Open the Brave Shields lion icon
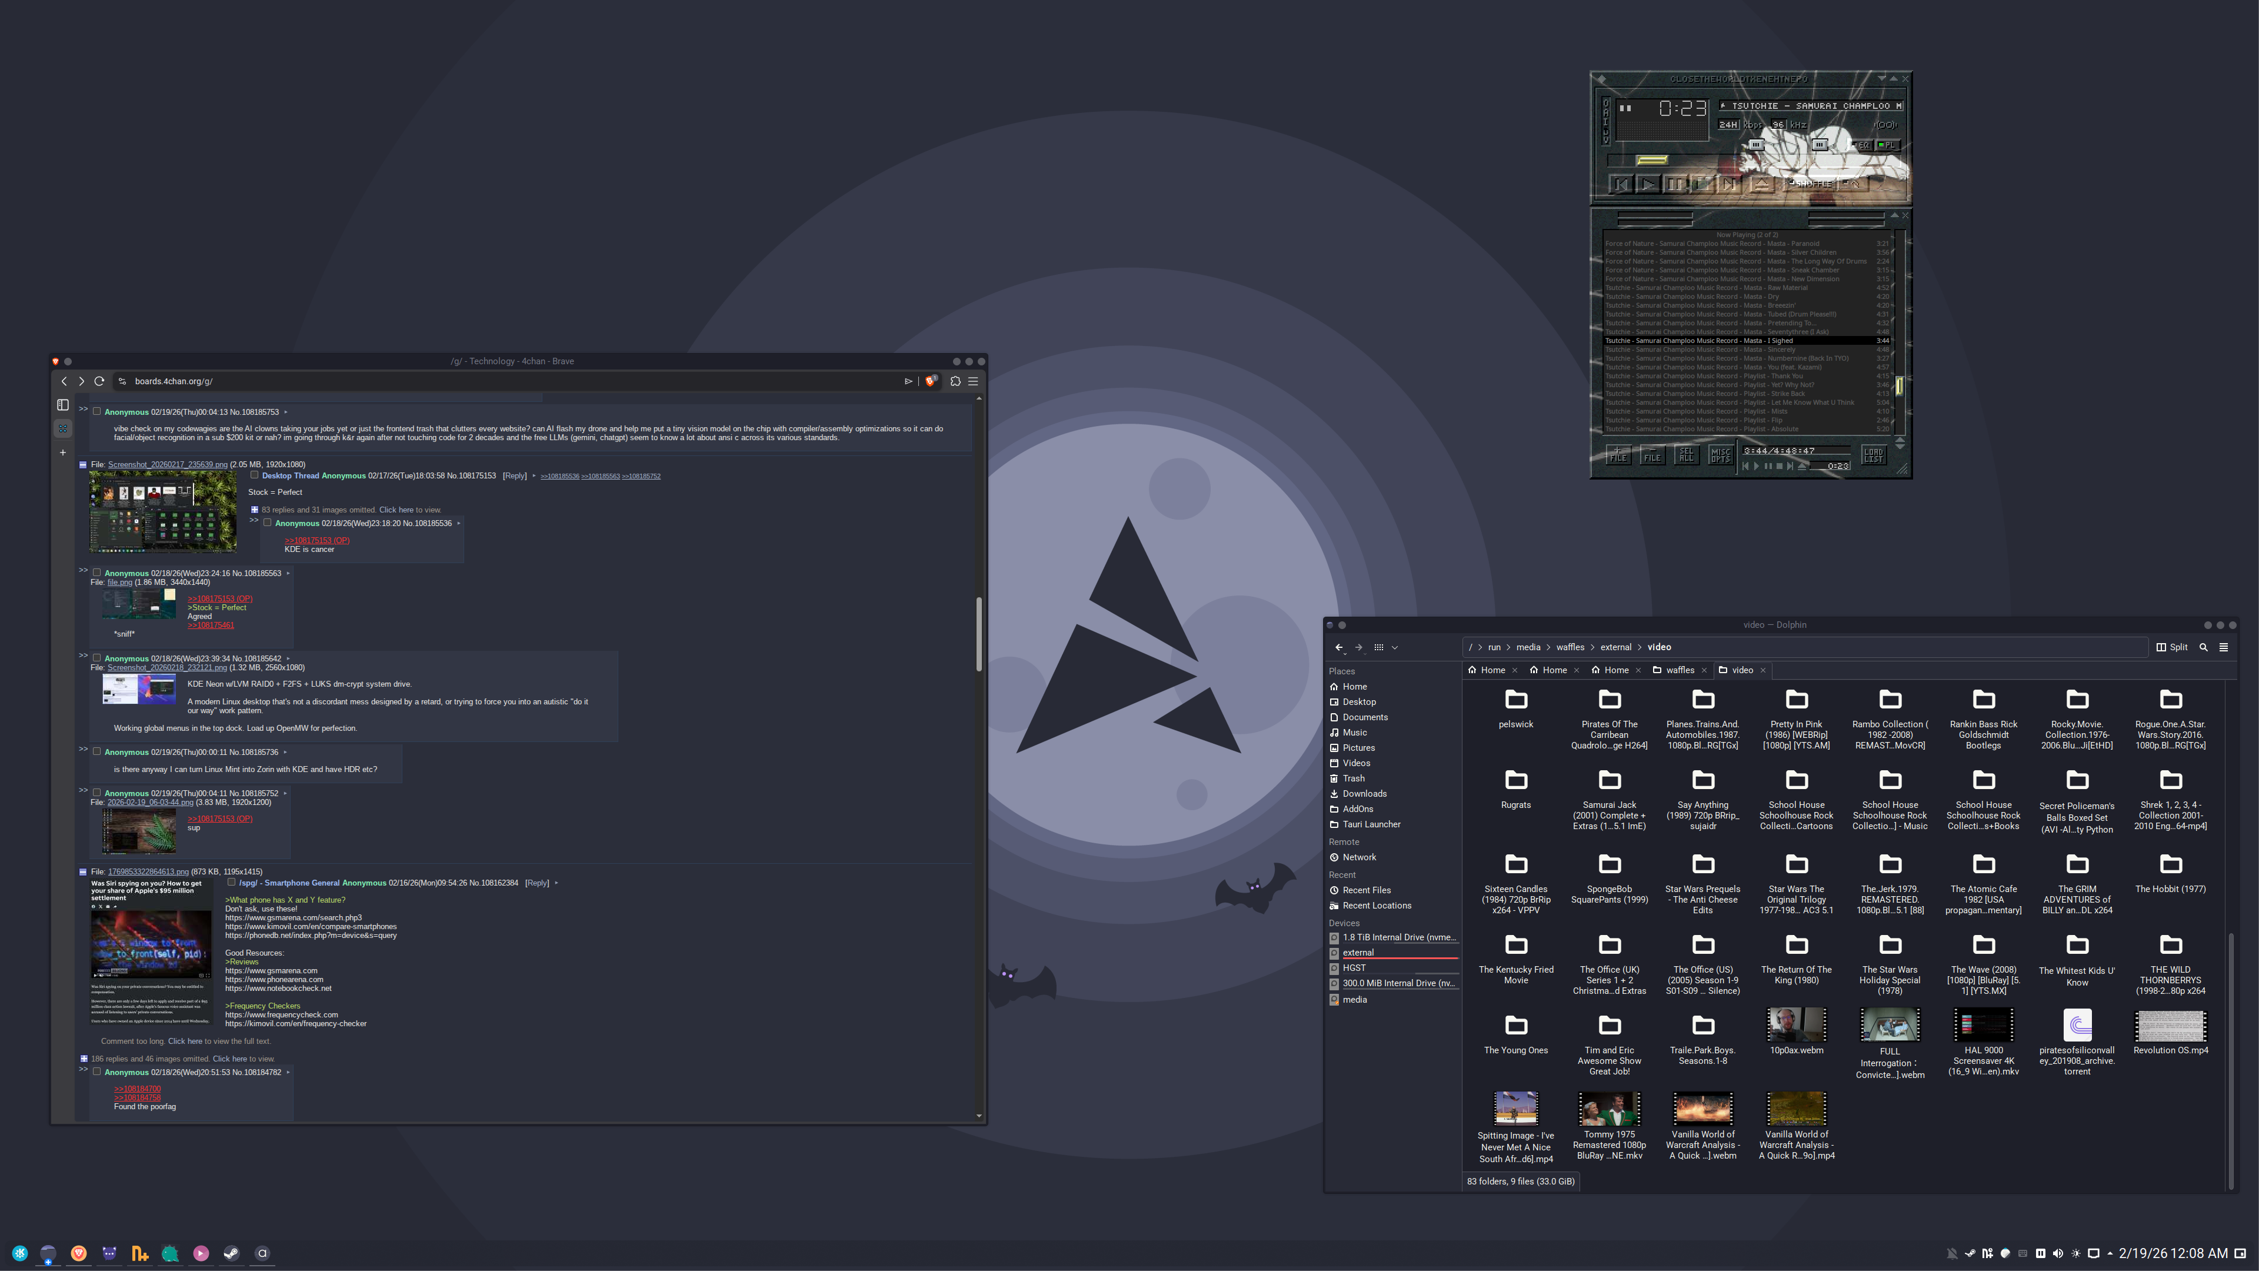The image size is (2259, 1271). click(931, 381)
